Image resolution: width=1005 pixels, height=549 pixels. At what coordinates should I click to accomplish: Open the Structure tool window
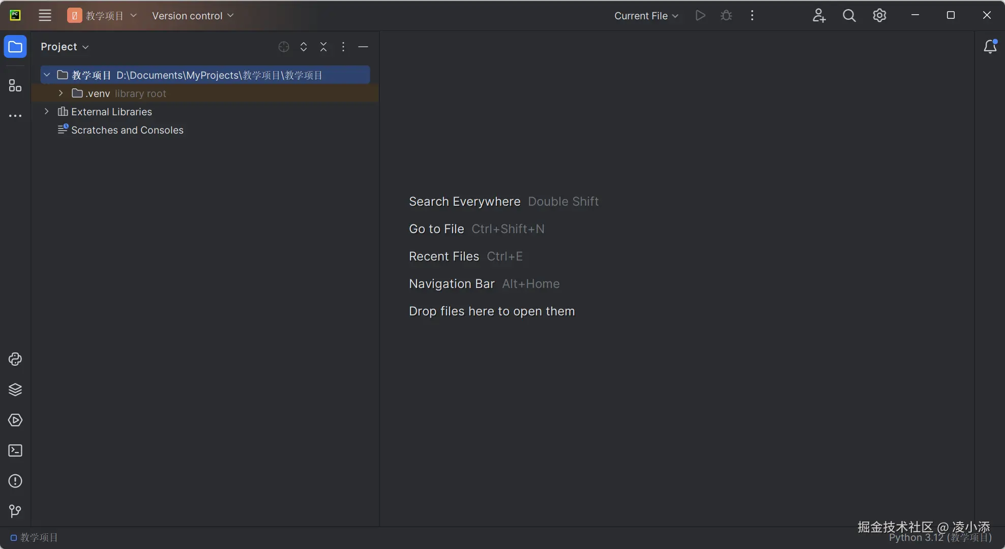point(15,85)
